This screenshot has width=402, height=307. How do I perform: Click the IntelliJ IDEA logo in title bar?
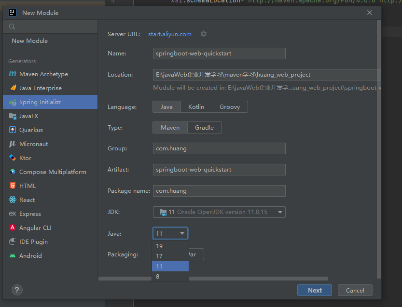(x=13, y=13)
